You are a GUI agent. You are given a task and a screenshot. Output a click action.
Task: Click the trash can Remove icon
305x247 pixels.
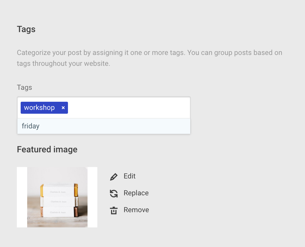pos(114,210)
